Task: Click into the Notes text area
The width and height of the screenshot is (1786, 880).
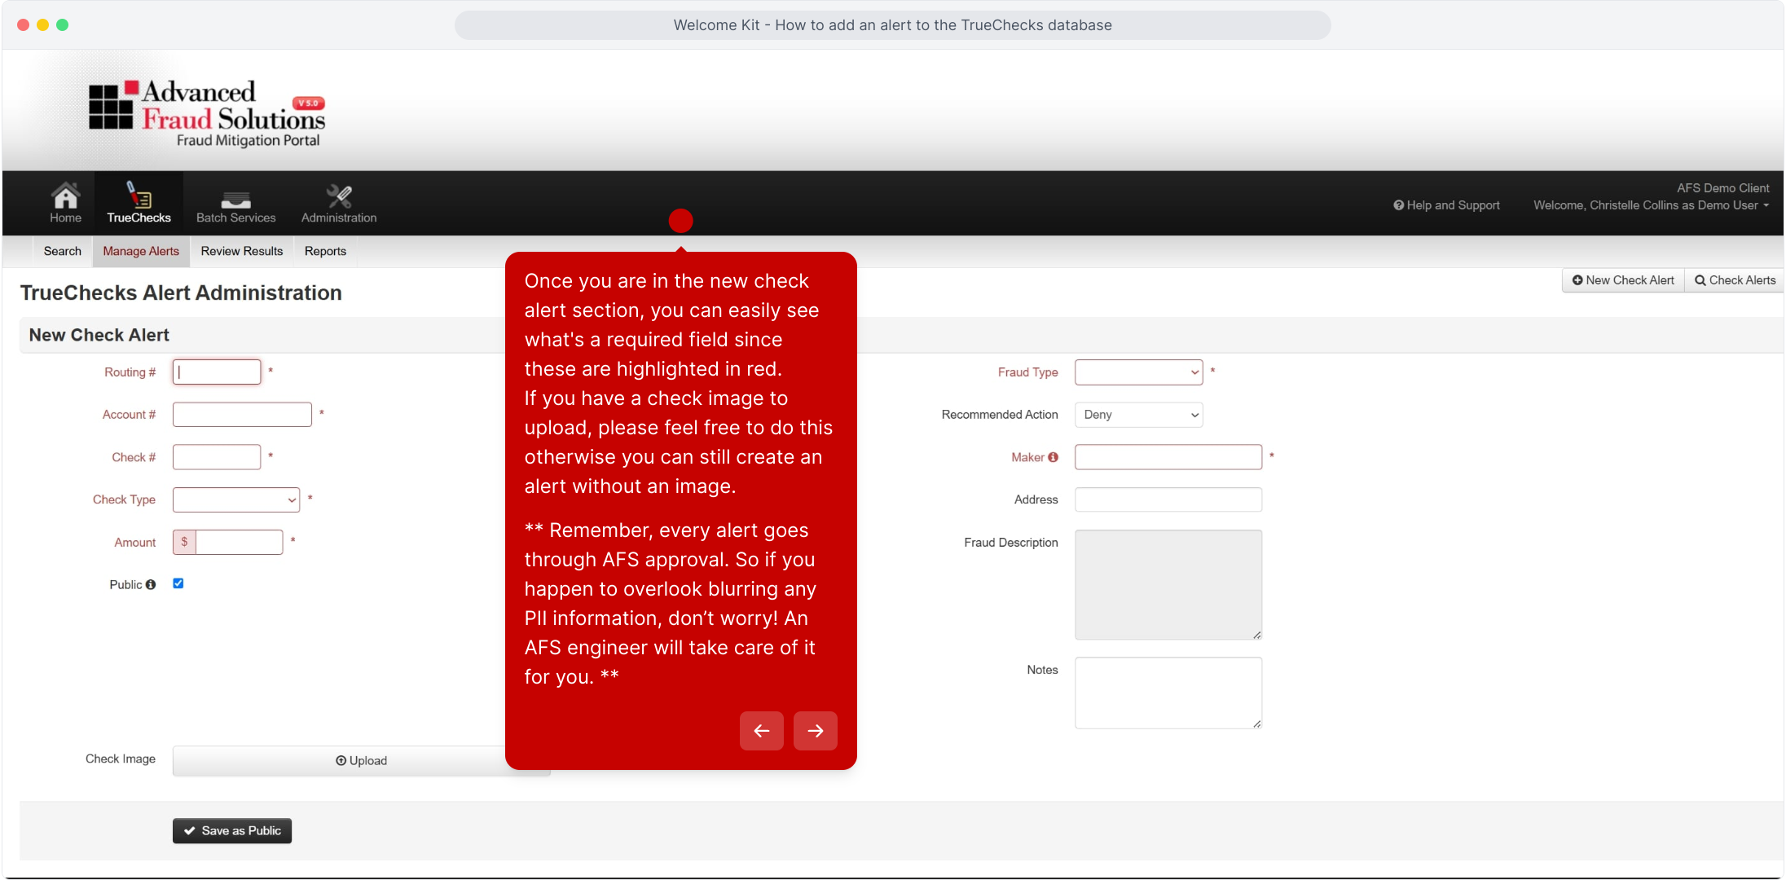Action: tap(1168, 693)
